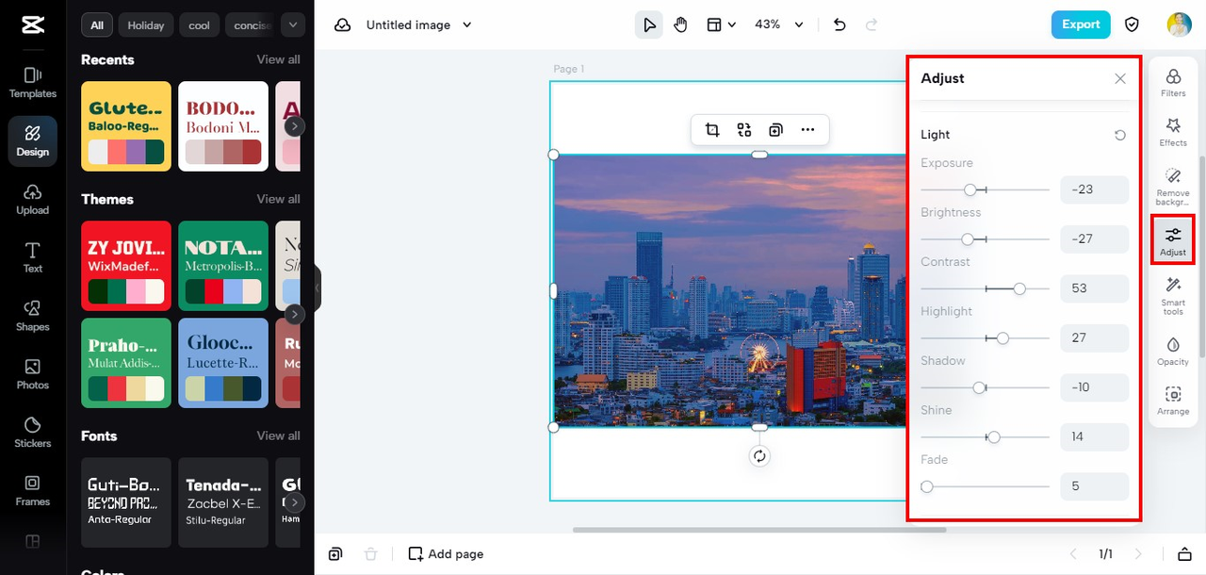Click the Export button
This screenshot has height=575, width=1206.
click(1081, 25)
